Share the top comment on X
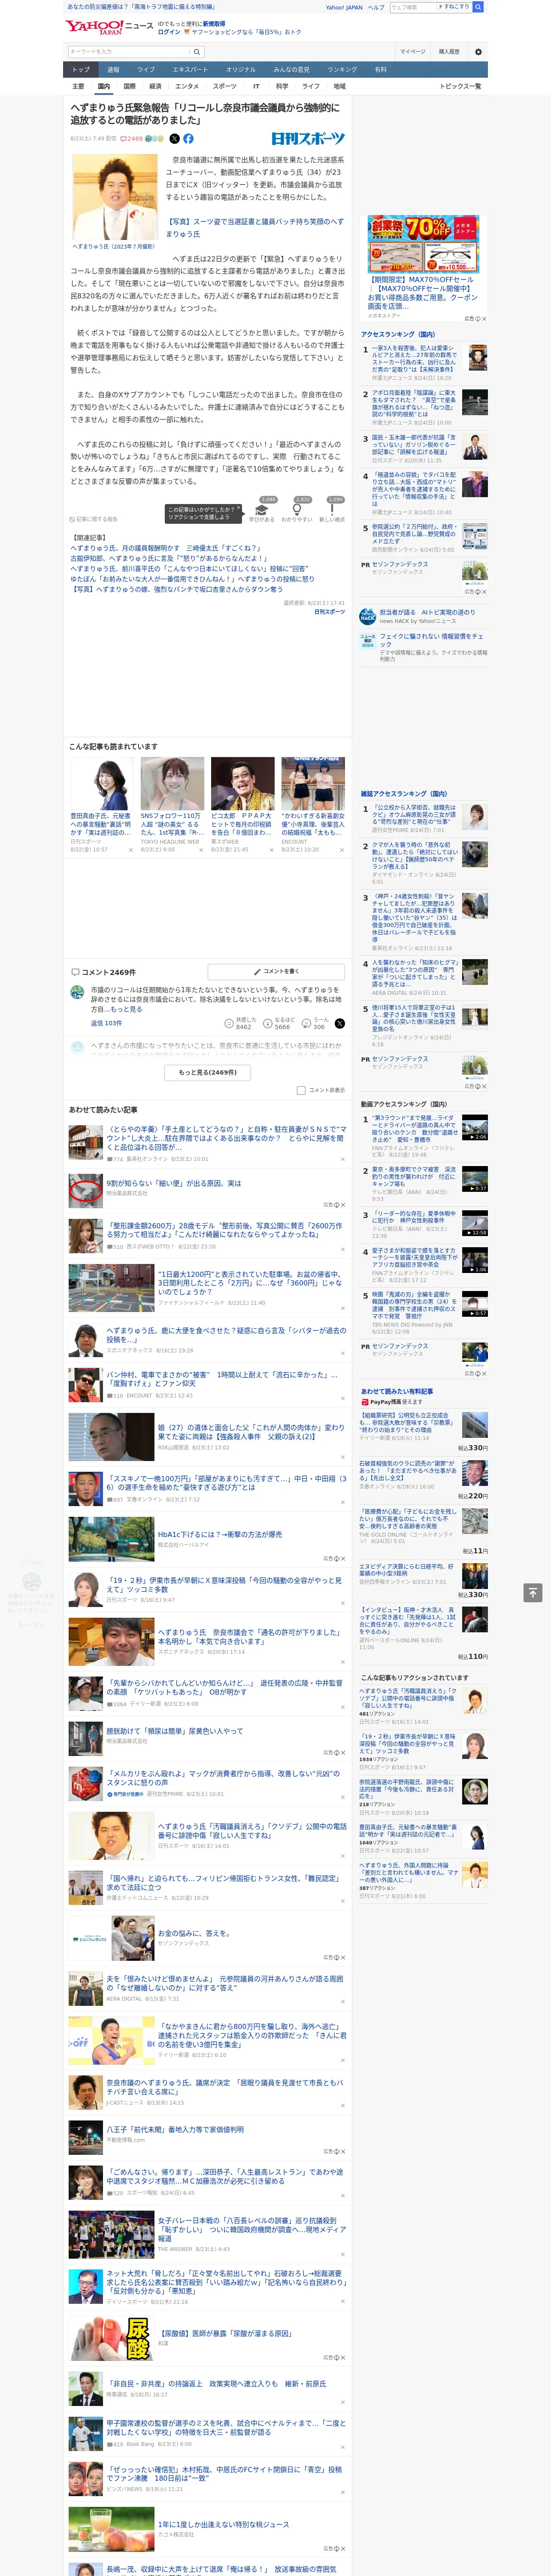This screenshot has width=551, height=2576. tap(339, 1023)
